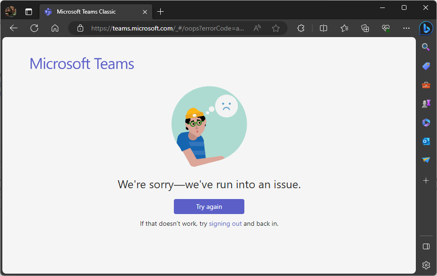This screenshot has height=276, width=437.
Task: Click the signing out link
Action: click(225, 223)
